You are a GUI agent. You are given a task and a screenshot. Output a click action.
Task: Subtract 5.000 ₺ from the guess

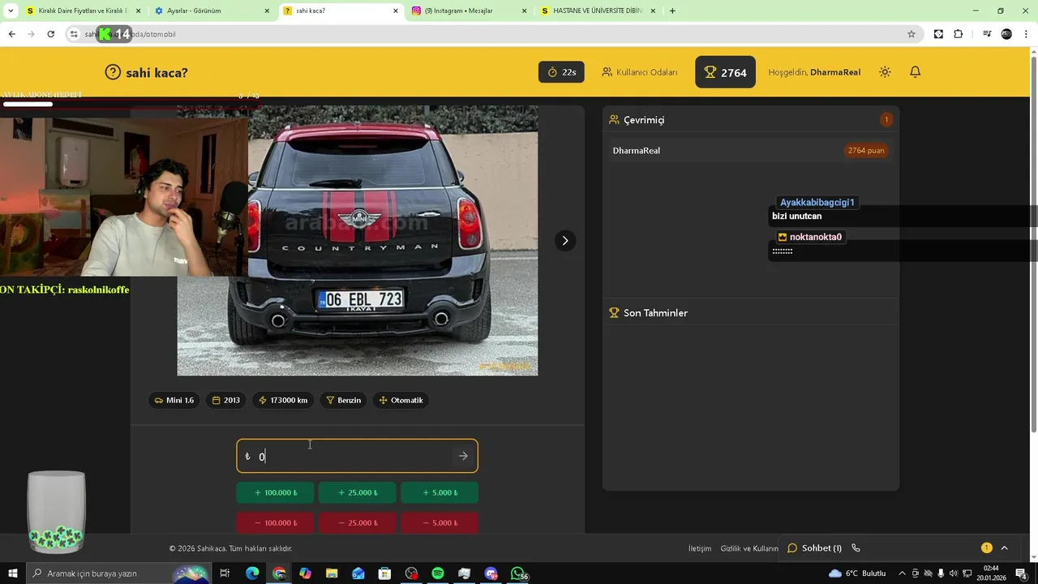tap(440, 522)
